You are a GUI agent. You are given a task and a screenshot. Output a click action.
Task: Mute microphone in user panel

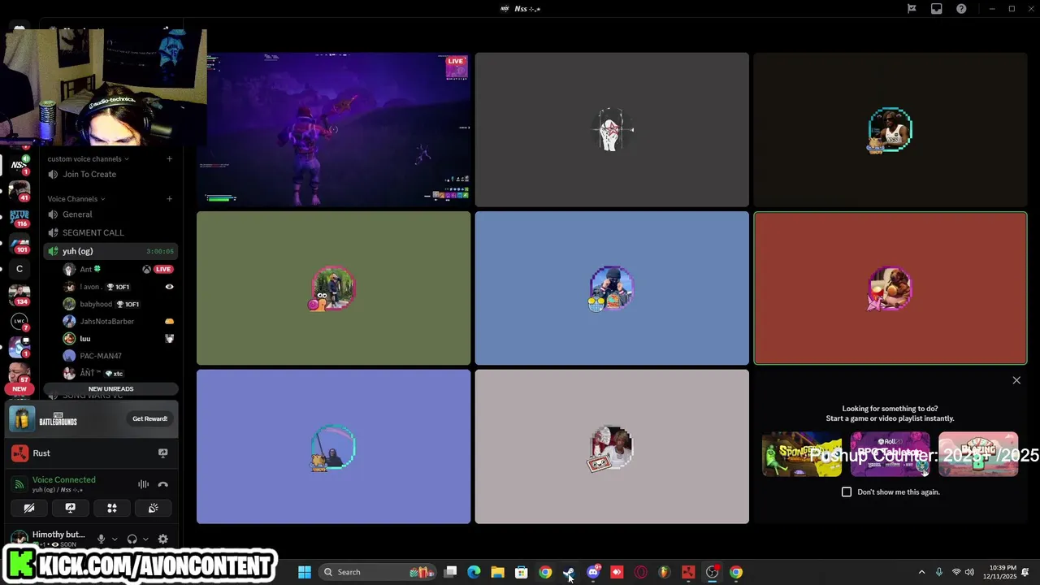[101, 539]
